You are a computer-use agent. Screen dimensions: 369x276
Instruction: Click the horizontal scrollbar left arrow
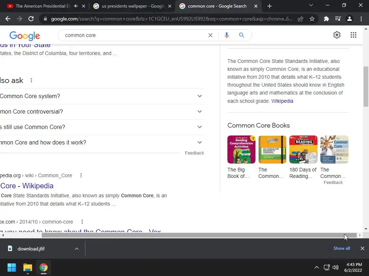tap(3, 235)
